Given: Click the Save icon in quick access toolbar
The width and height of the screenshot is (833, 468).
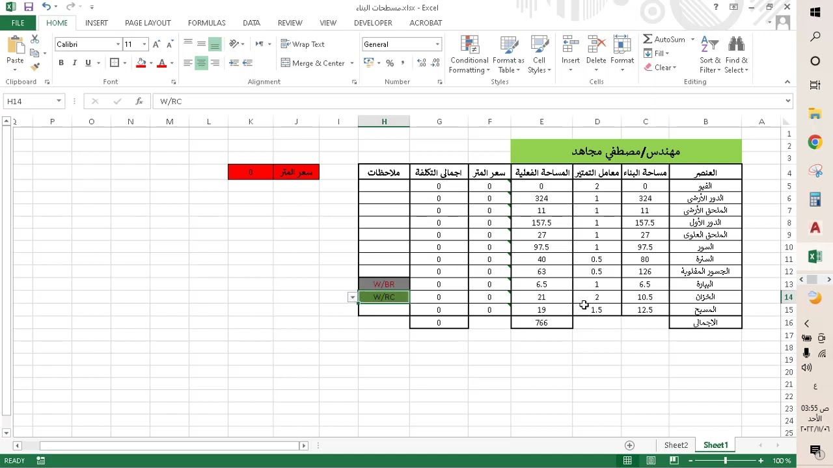Looking at the screenshot, I should point(28,7).
